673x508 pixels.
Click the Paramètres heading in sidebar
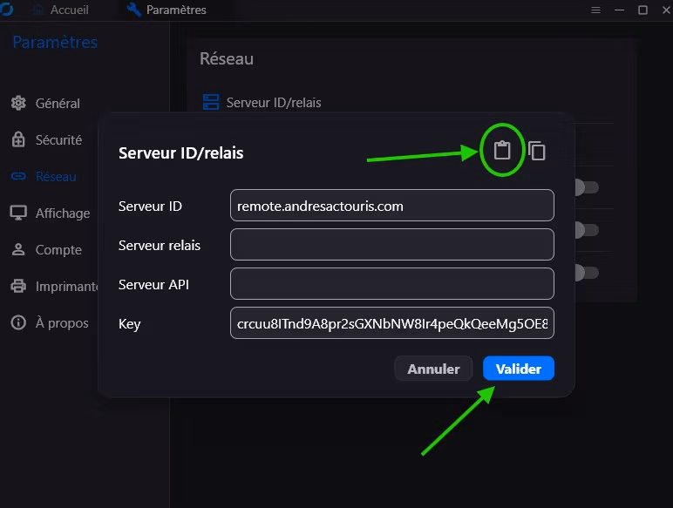(55, 42)
